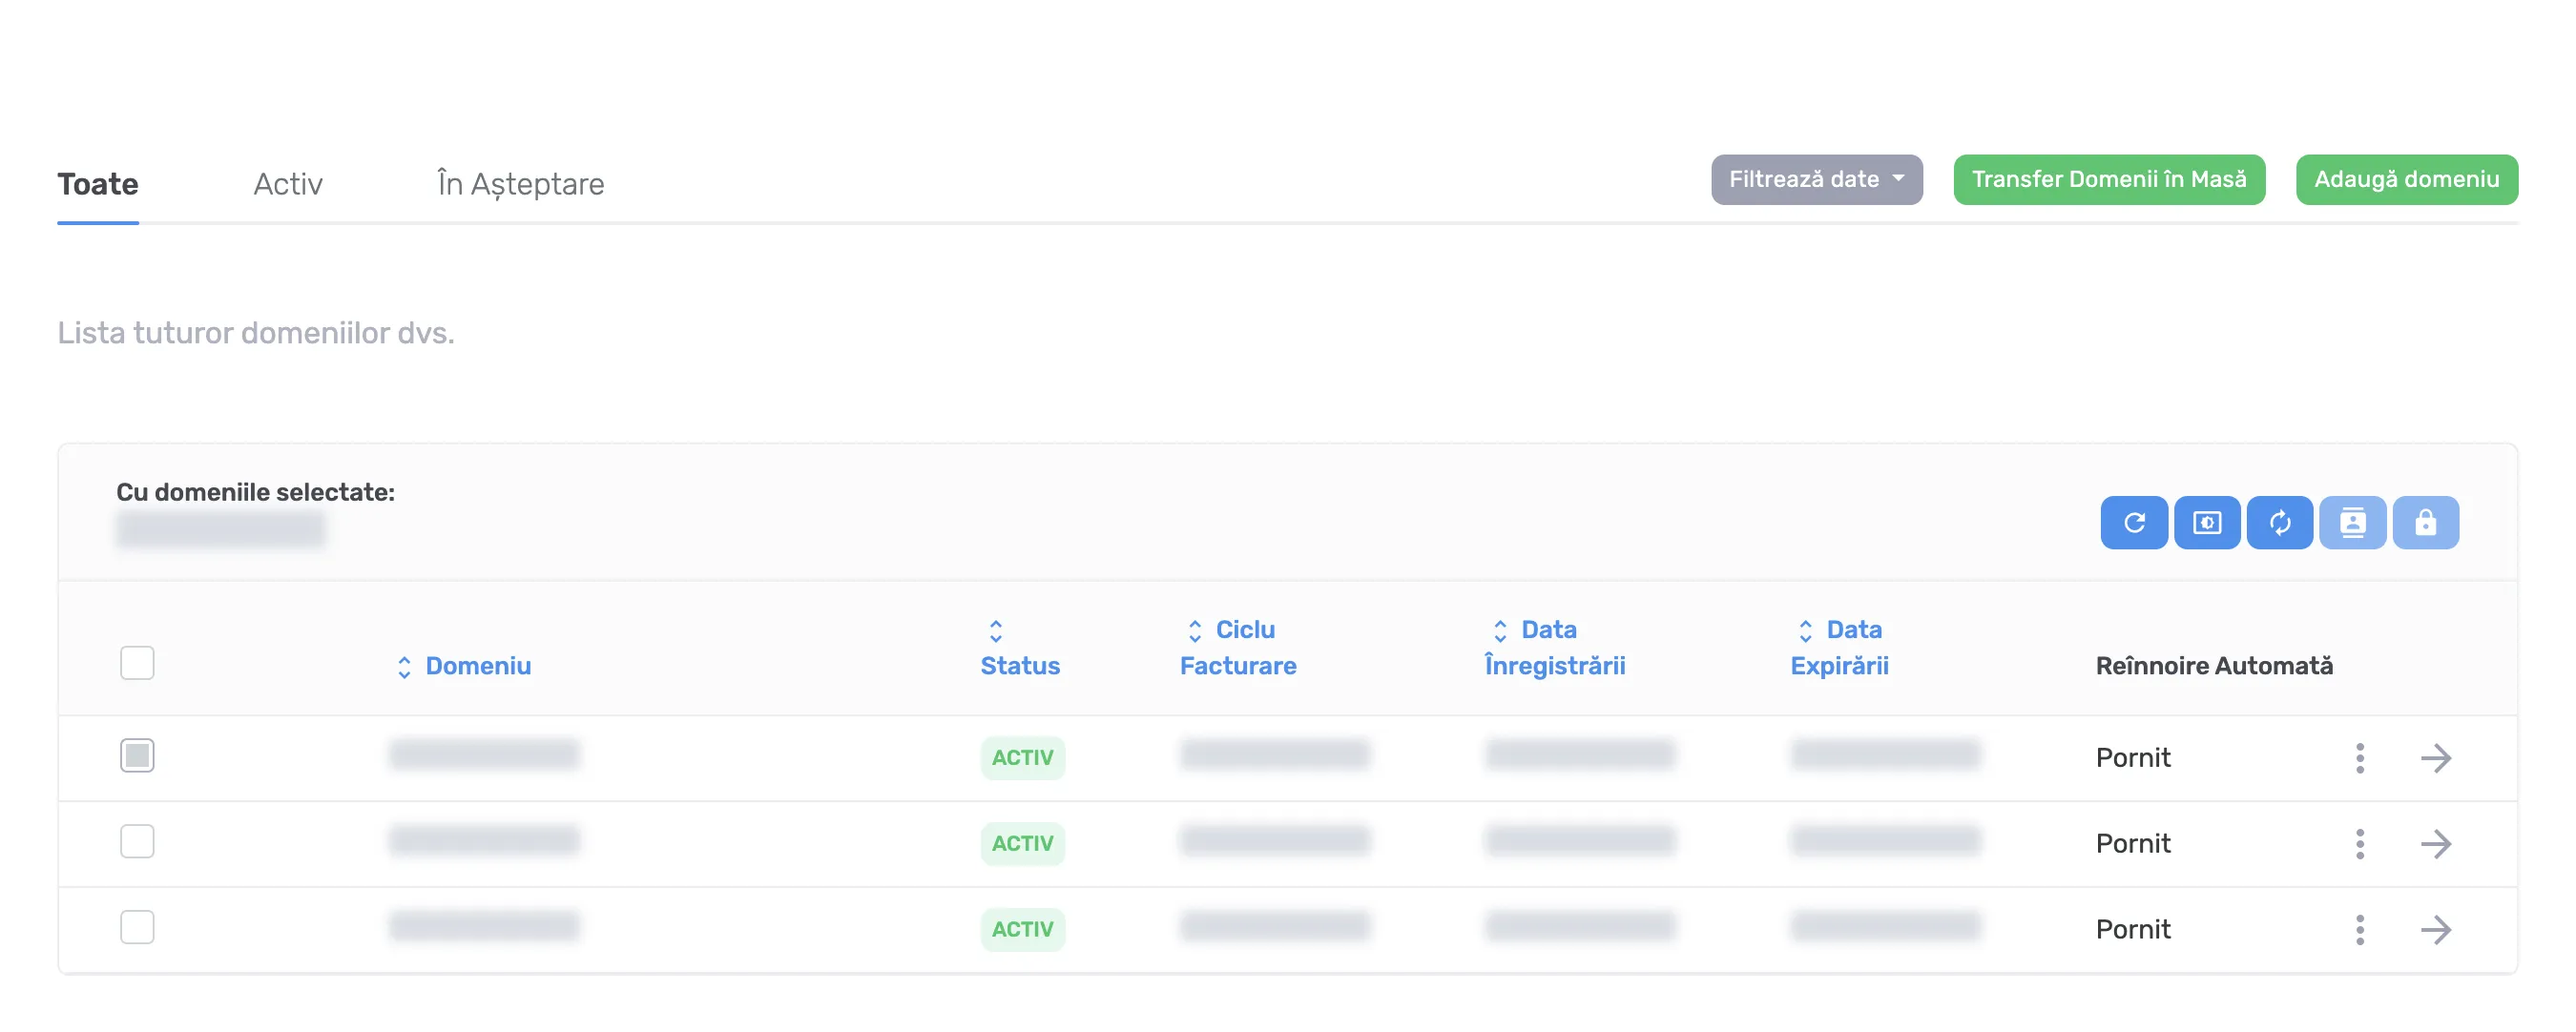Click the renew domains circular arrow icon
The width and height of the screenshot is (2576, 1032).
click(x=2133, y=522)
